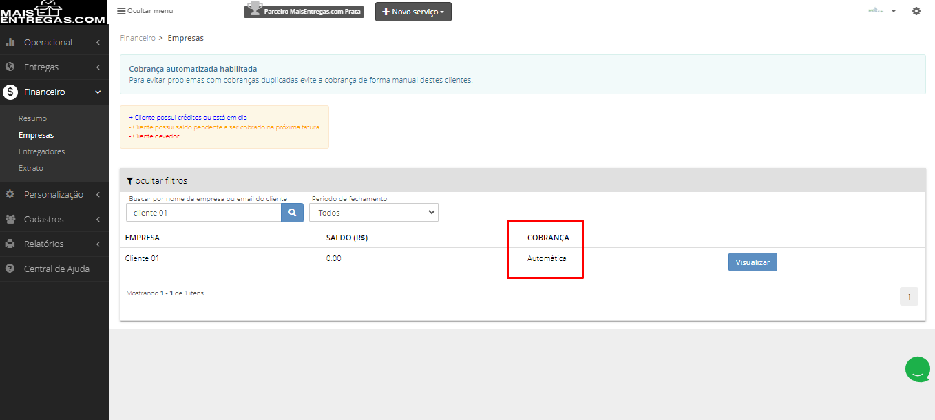Expand the Personalização menu chevron
The image size is (935, 420).
point(98,194)
